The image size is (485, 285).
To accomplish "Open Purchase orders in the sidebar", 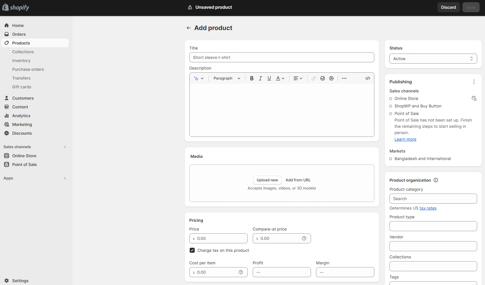I will pos(28,69).
